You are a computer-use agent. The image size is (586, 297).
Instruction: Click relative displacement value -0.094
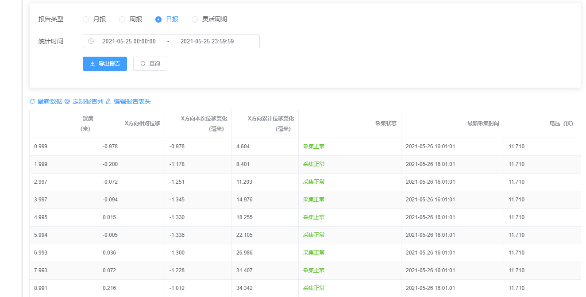tap(110, 200)
